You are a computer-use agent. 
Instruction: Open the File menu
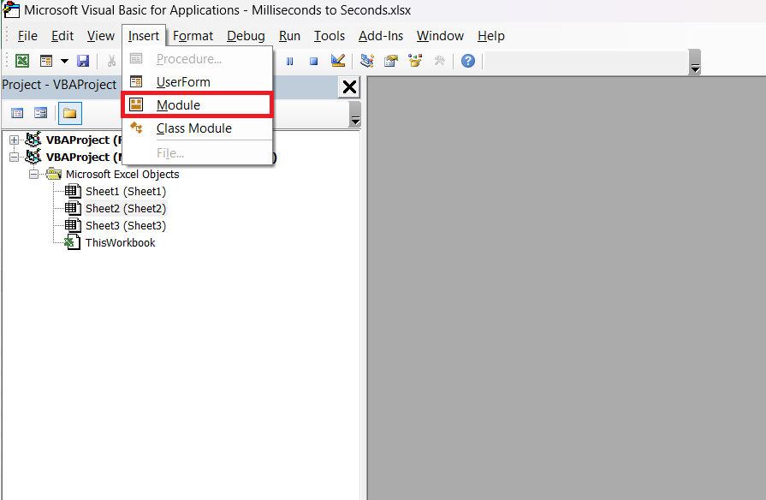coord(27,36)
